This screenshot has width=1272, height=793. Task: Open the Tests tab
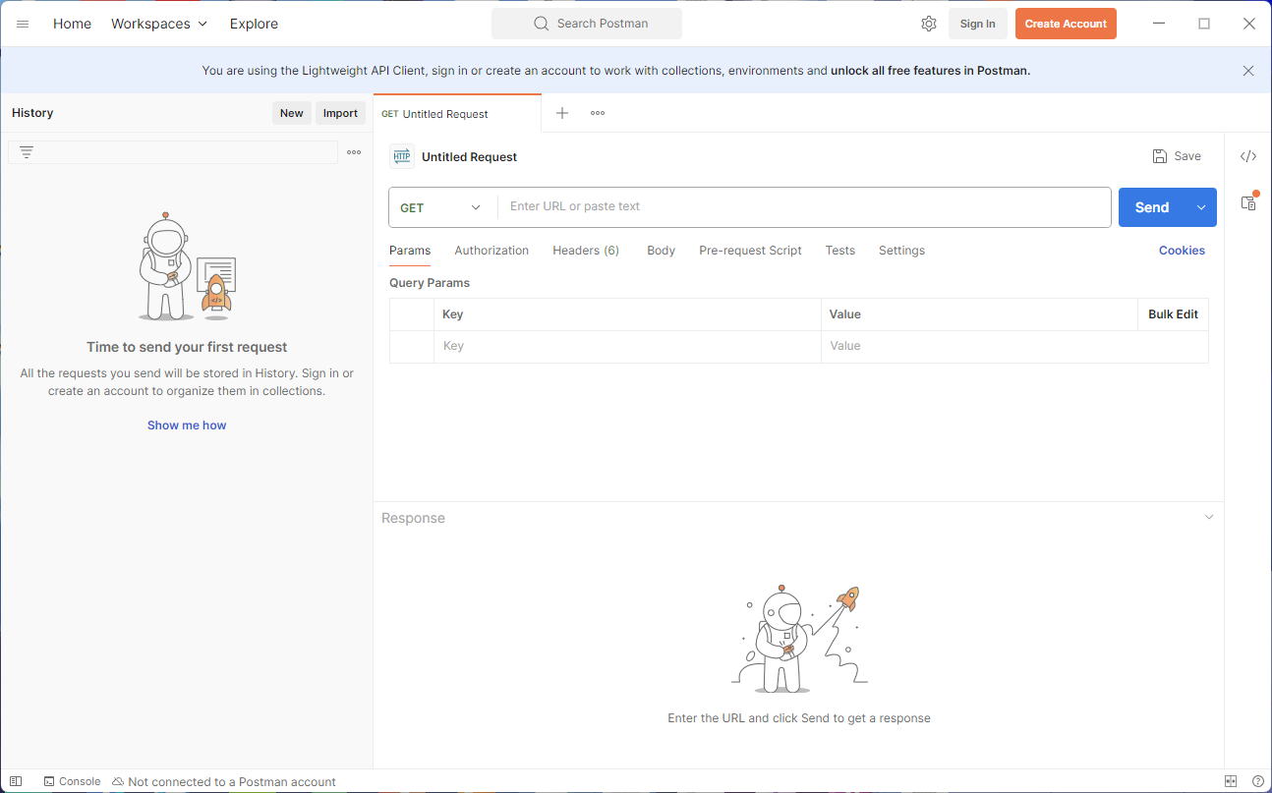coord(839,251)
